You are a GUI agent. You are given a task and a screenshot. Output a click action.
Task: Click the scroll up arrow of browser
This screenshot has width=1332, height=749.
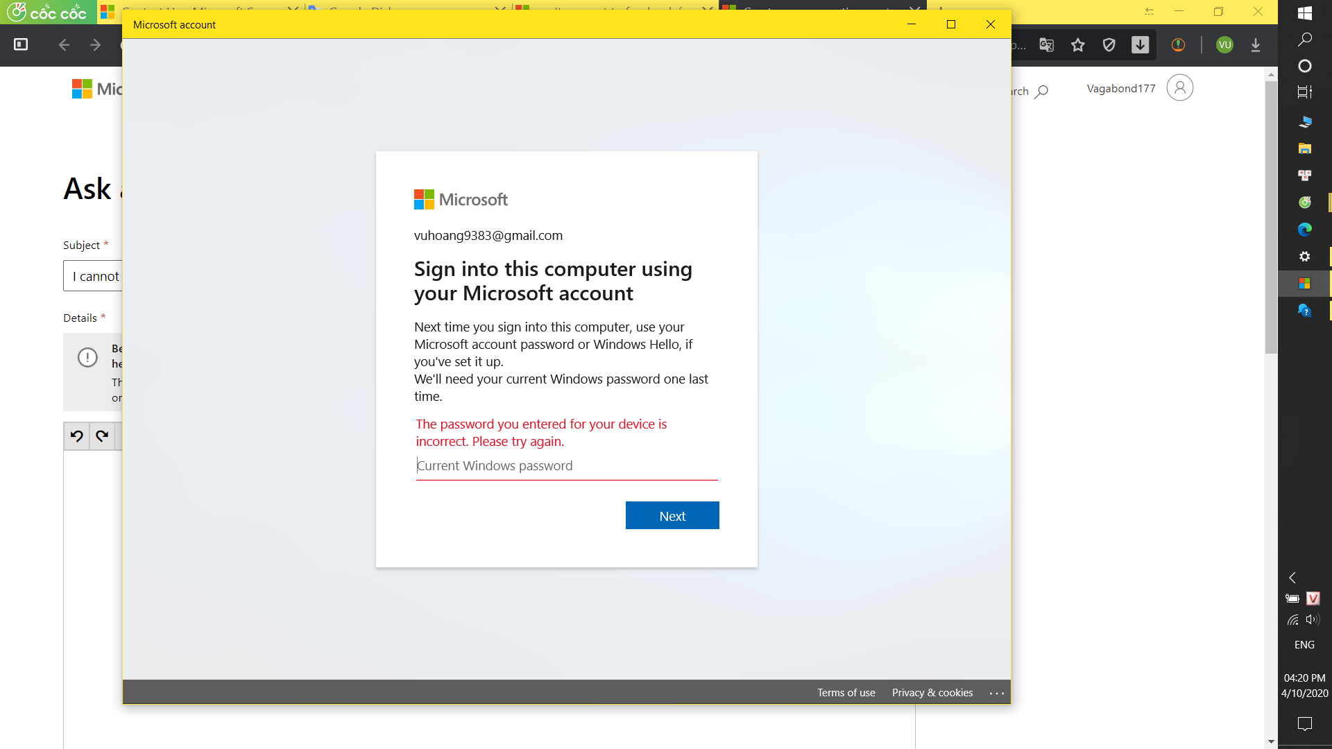pos(1271,74)
